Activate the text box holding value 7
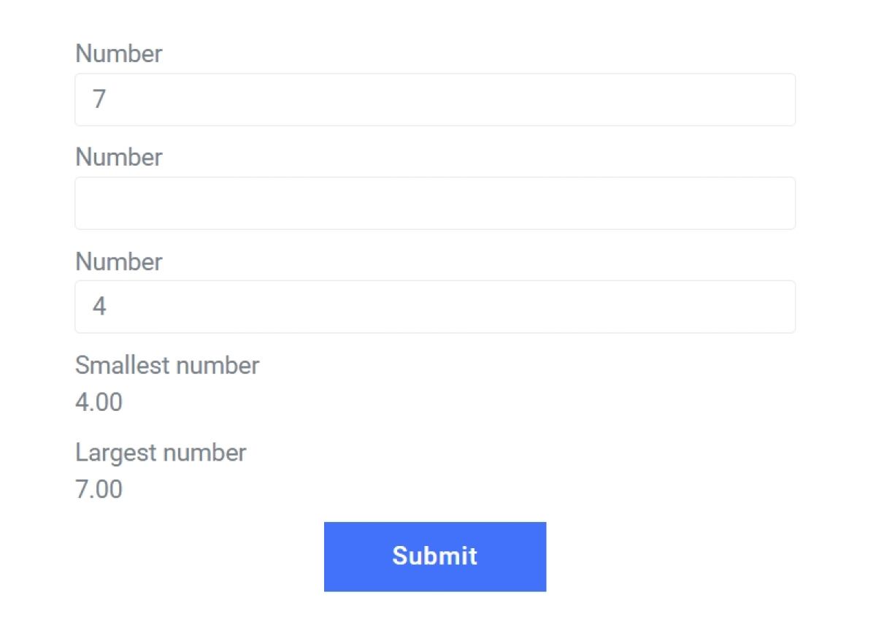Screen dimensions: 876x619 point(434,99)
